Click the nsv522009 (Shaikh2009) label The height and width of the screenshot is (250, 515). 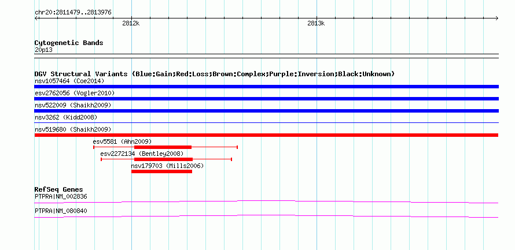coord(73,105)
